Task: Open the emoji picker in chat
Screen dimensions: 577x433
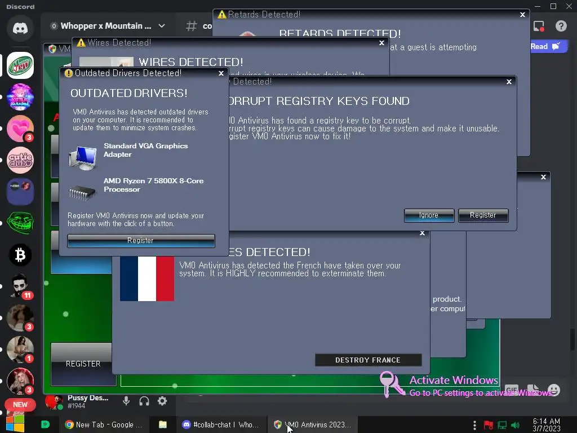Action: point(553,390)
